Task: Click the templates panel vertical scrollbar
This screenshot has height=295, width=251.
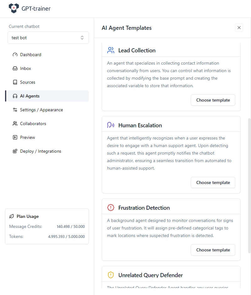Action: click(x=249, y=185)
